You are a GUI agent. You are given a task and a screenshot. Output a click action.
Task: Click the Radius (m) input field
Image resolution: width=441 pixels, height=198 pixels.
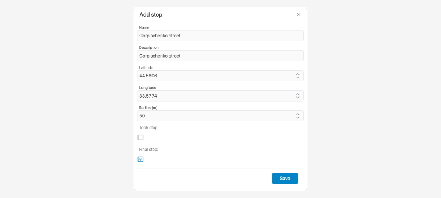215,116
